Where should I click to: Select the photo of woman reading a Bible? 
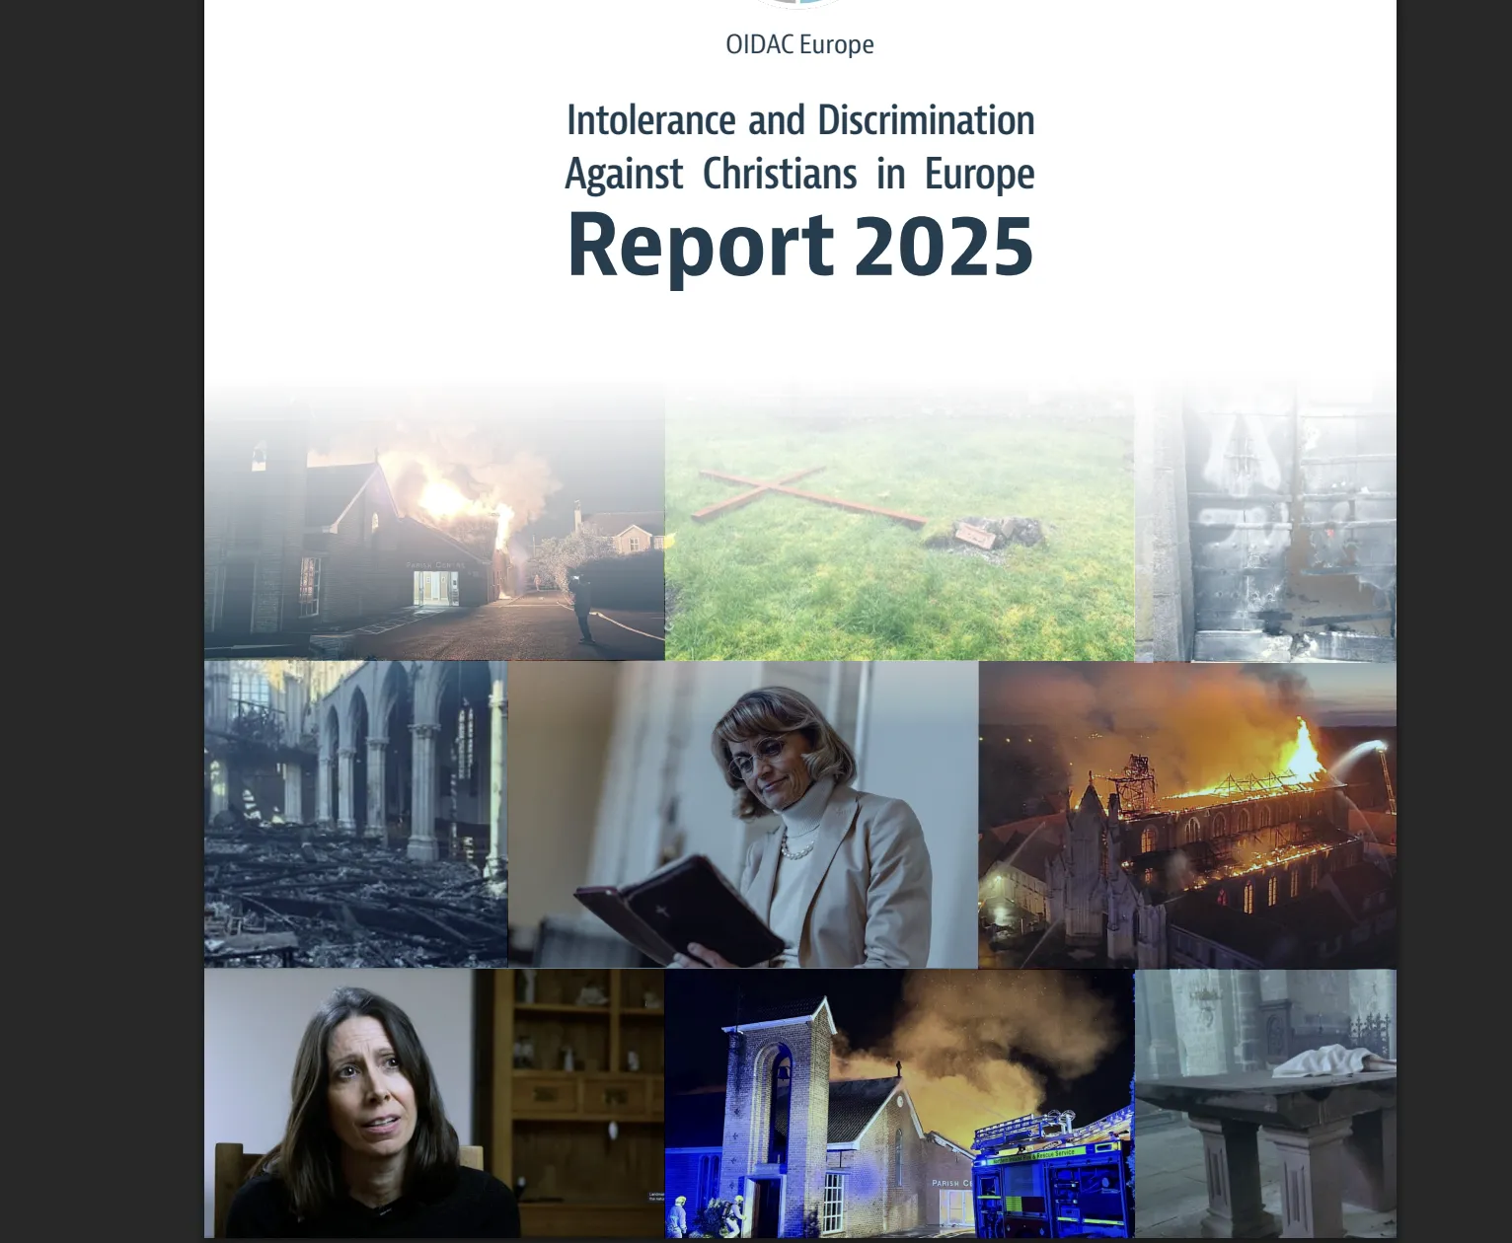tap(742, 814)
